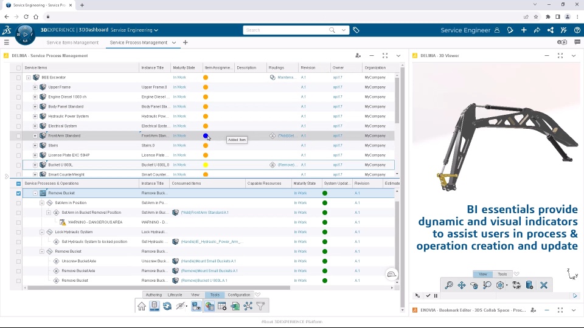Image resolution: width=584 pixels, height=328 pixels.
Task: Click the filter funnel icon
Action: tap(261, 306)
